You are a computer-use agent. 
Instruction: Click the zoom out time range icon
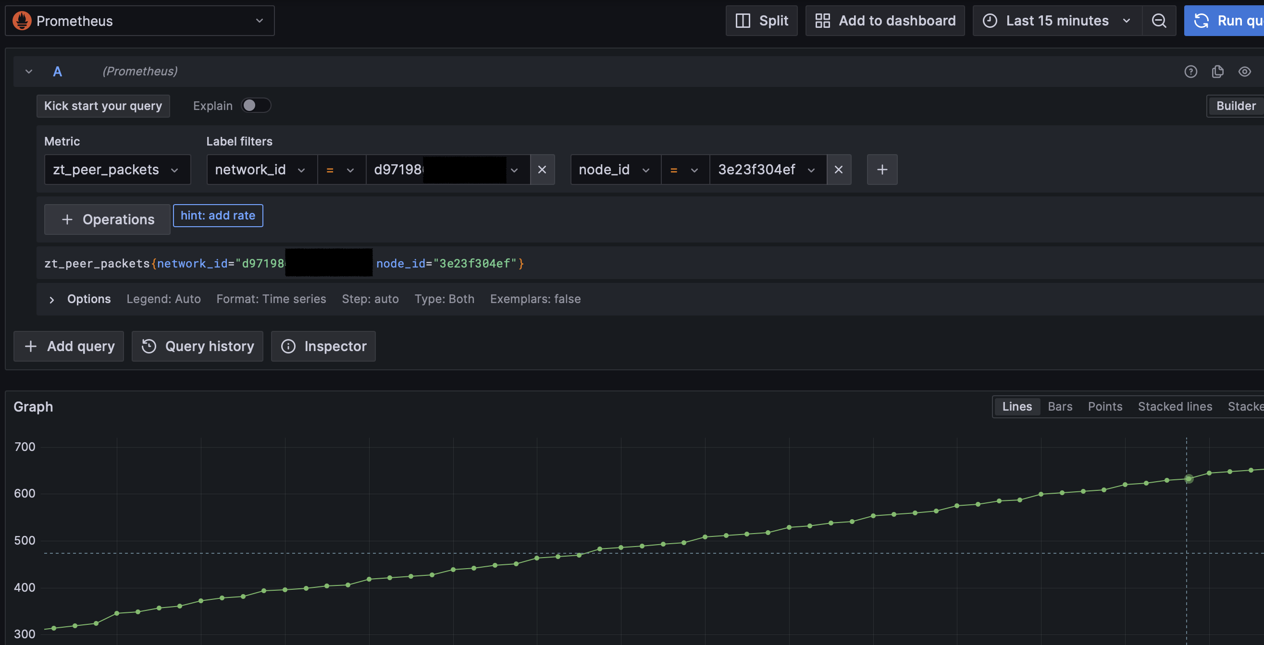pyautogui.click(x=1158, y=21)
